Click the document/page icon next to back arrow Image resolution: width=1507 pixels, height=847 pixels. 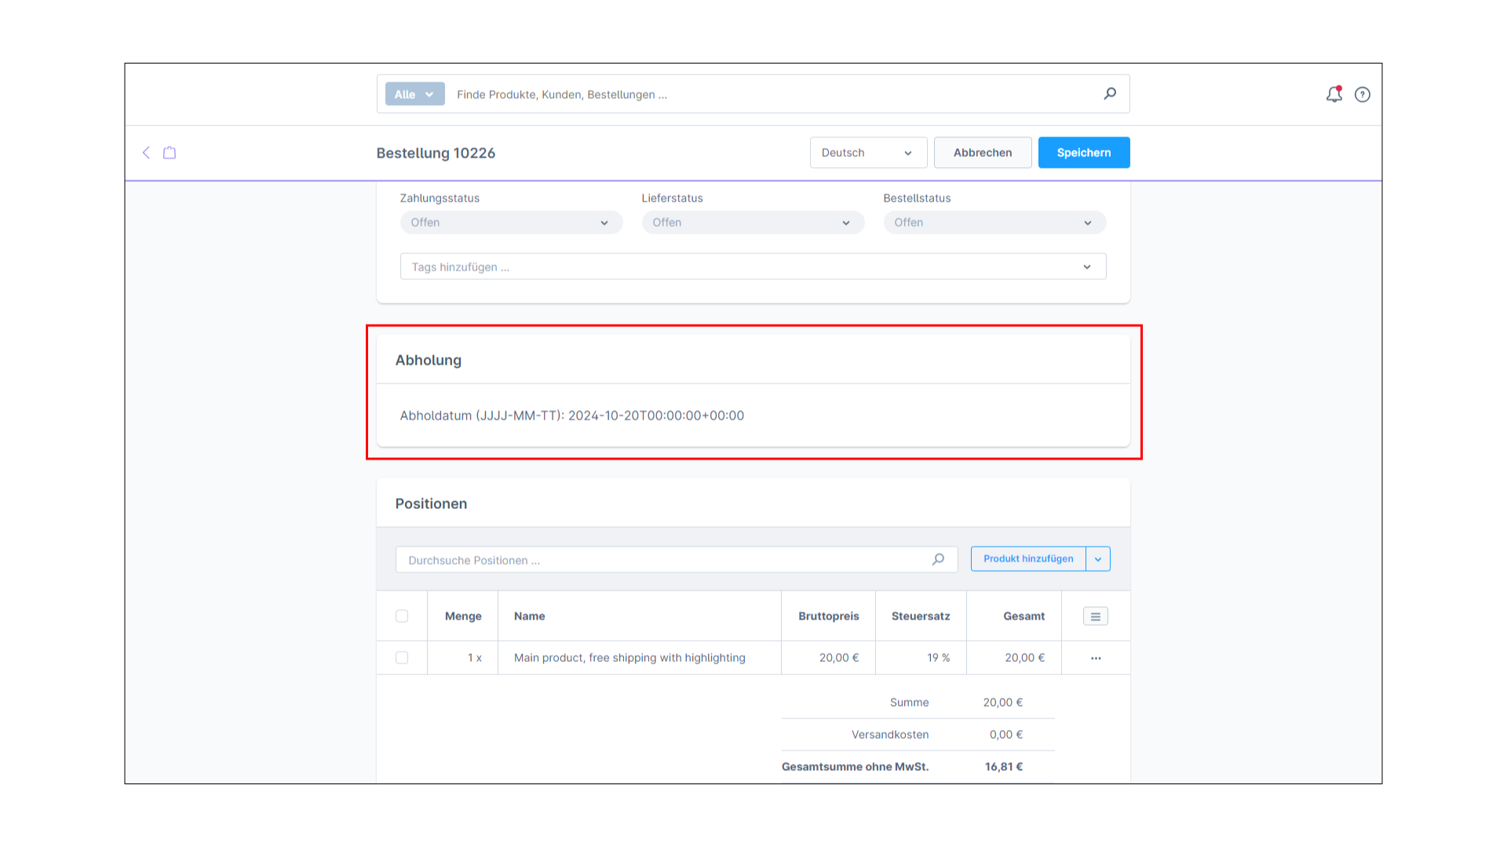click(x=169, y=152)
